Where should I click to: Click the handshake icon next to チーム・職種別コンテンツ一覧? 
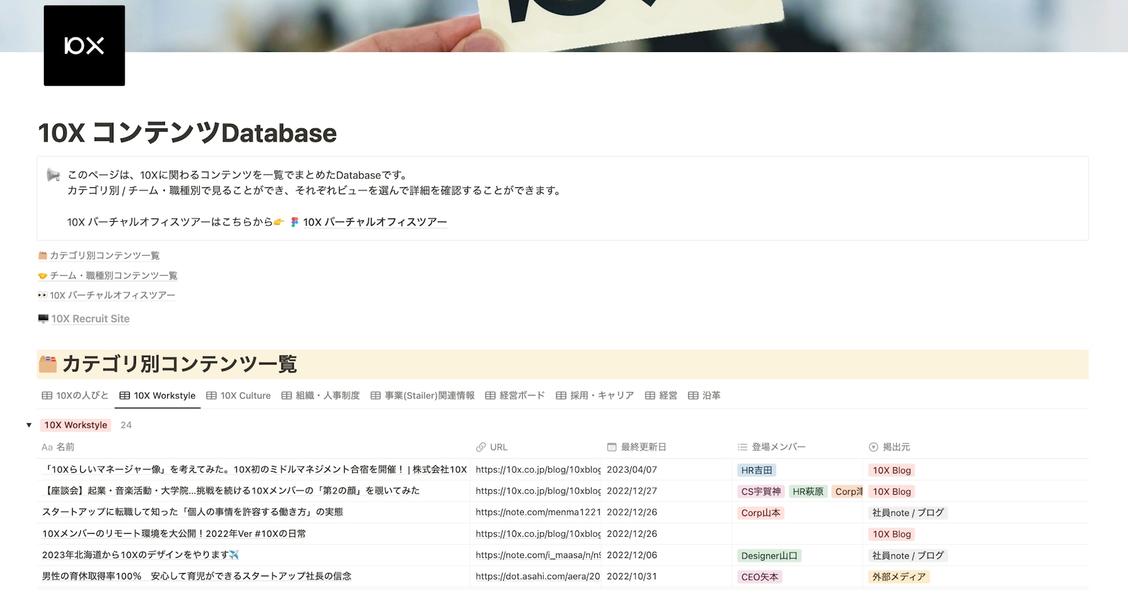tap(43, 276)
